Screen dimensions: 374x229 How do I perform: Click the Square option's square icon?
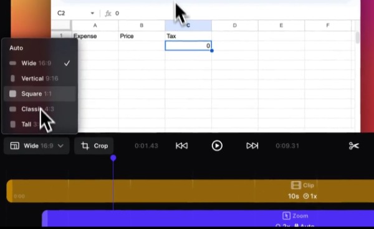tap(12, 94)
